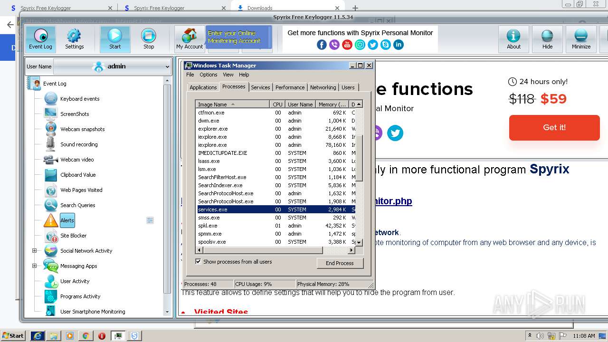Open Viber icon in Spyrix banner
The height and width of the screenshot is (342, 608).
334,45
